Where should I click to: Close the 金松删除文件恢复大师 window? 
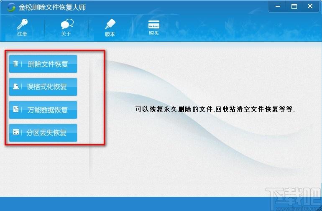click(x=310, y=6)
